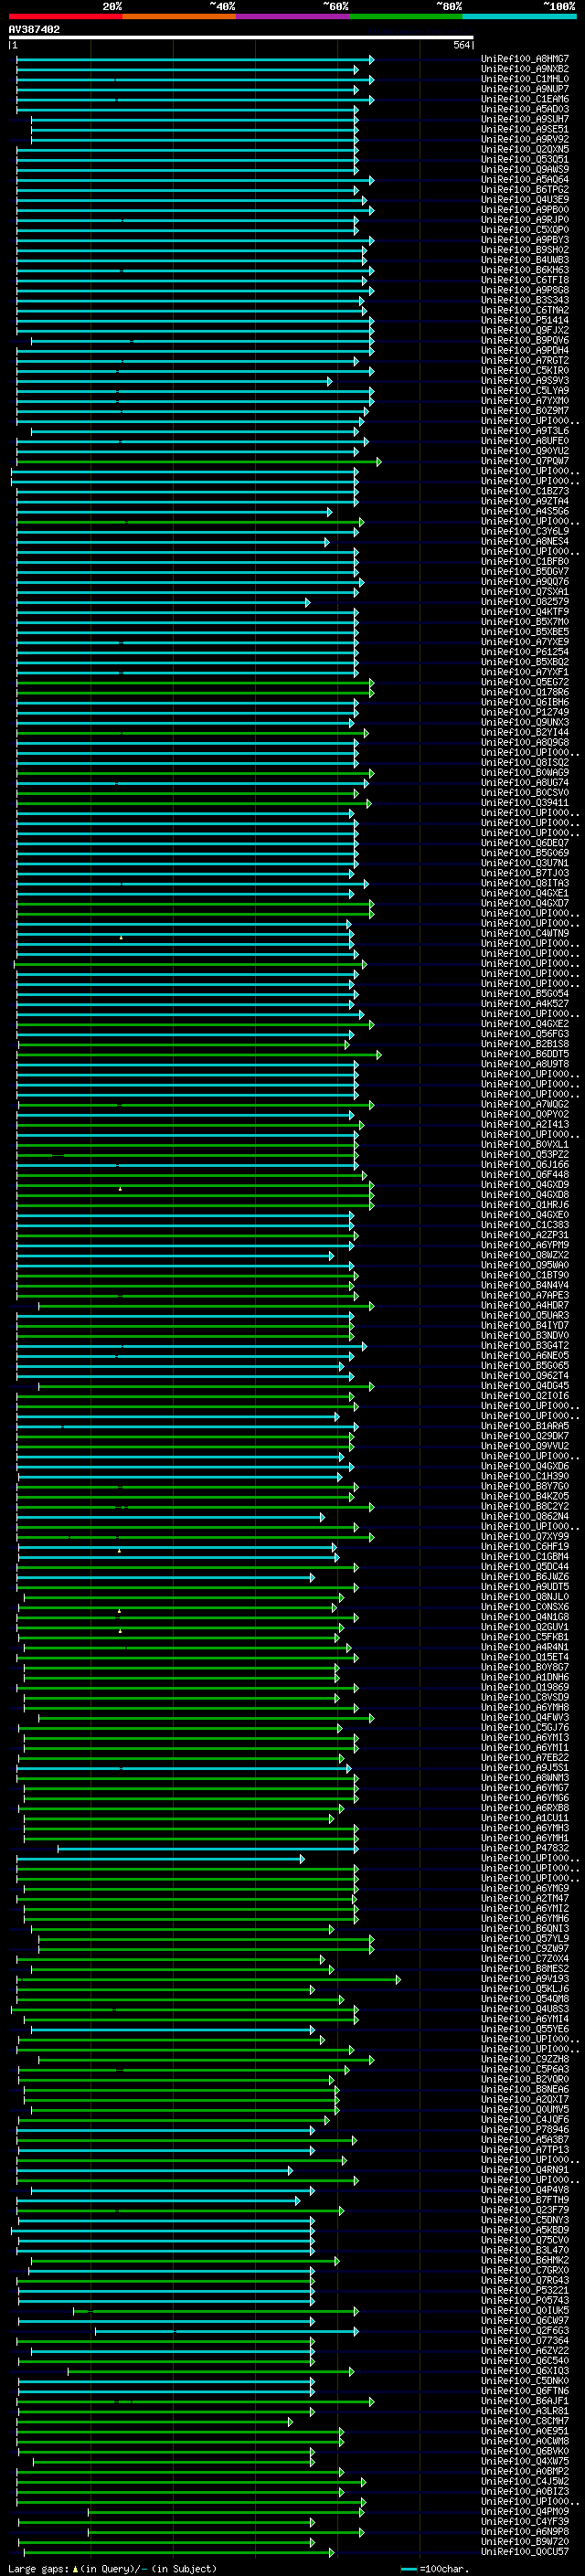Open the UniRef100_P51414 hit label

[525, 321]
